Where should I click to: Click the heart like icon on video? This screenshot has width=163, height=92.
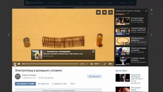[98, 13]
